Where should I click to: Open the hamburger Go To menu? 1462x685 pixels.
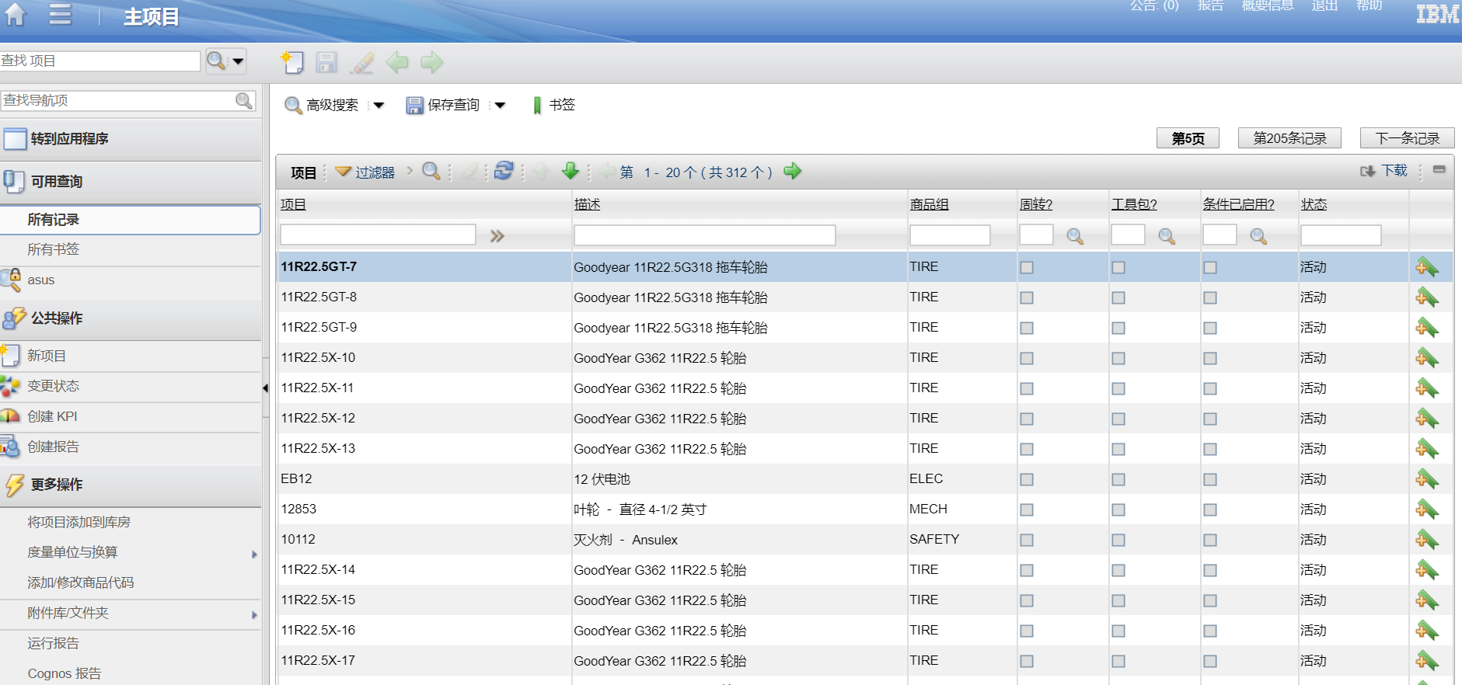point(60,14)
